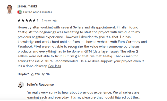Click the thumbs up icon
The width and height of the screenshot is (167, 101).
coord(32,74)
